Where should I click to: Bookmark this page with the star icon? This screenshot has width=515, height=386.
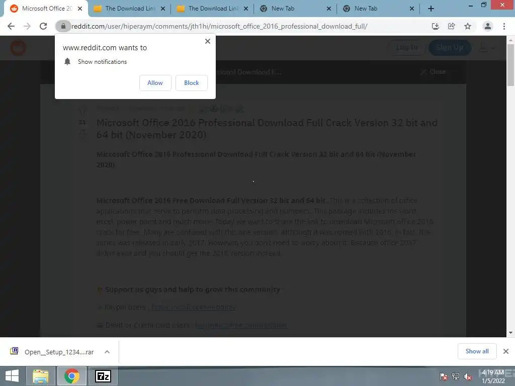(468, 26)
